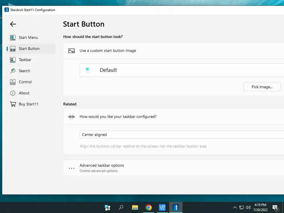Click the Start Menu sidebar icon

13,38
